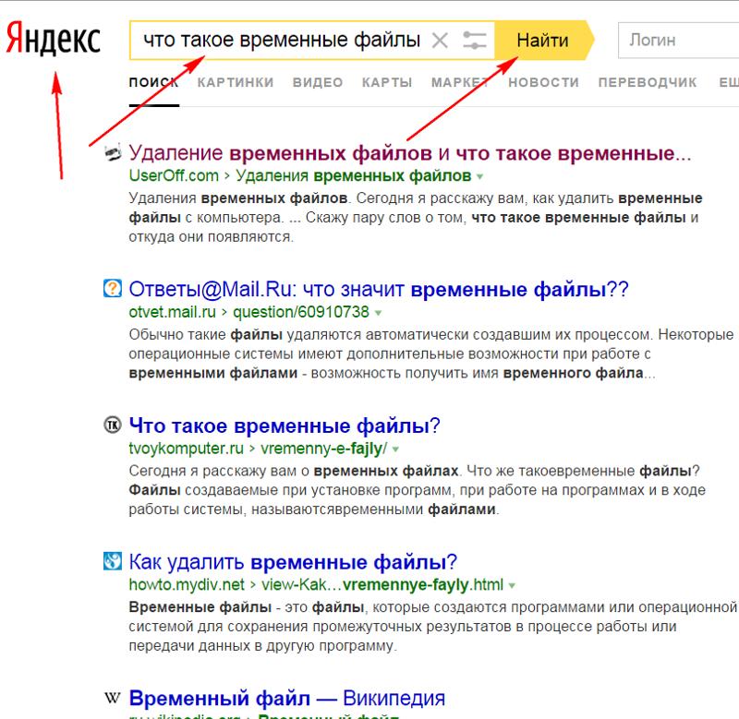Open result 'Что такое временные файлы?'
739x719 pixels.
pyautogui.click(x=285, y=425)
